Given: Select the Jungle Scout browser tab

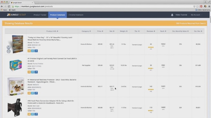Looking at the screenshot, I should coord(22,3).
